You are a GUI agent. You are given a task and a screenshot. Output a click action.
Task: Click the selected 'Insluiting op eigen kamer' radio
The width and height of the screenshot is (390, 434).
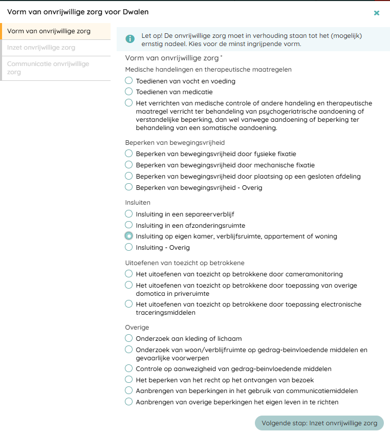(129, 236)
